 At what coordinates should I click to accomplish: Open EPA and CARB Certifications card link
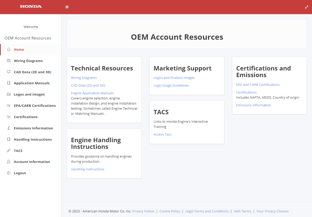click(258, 85)
